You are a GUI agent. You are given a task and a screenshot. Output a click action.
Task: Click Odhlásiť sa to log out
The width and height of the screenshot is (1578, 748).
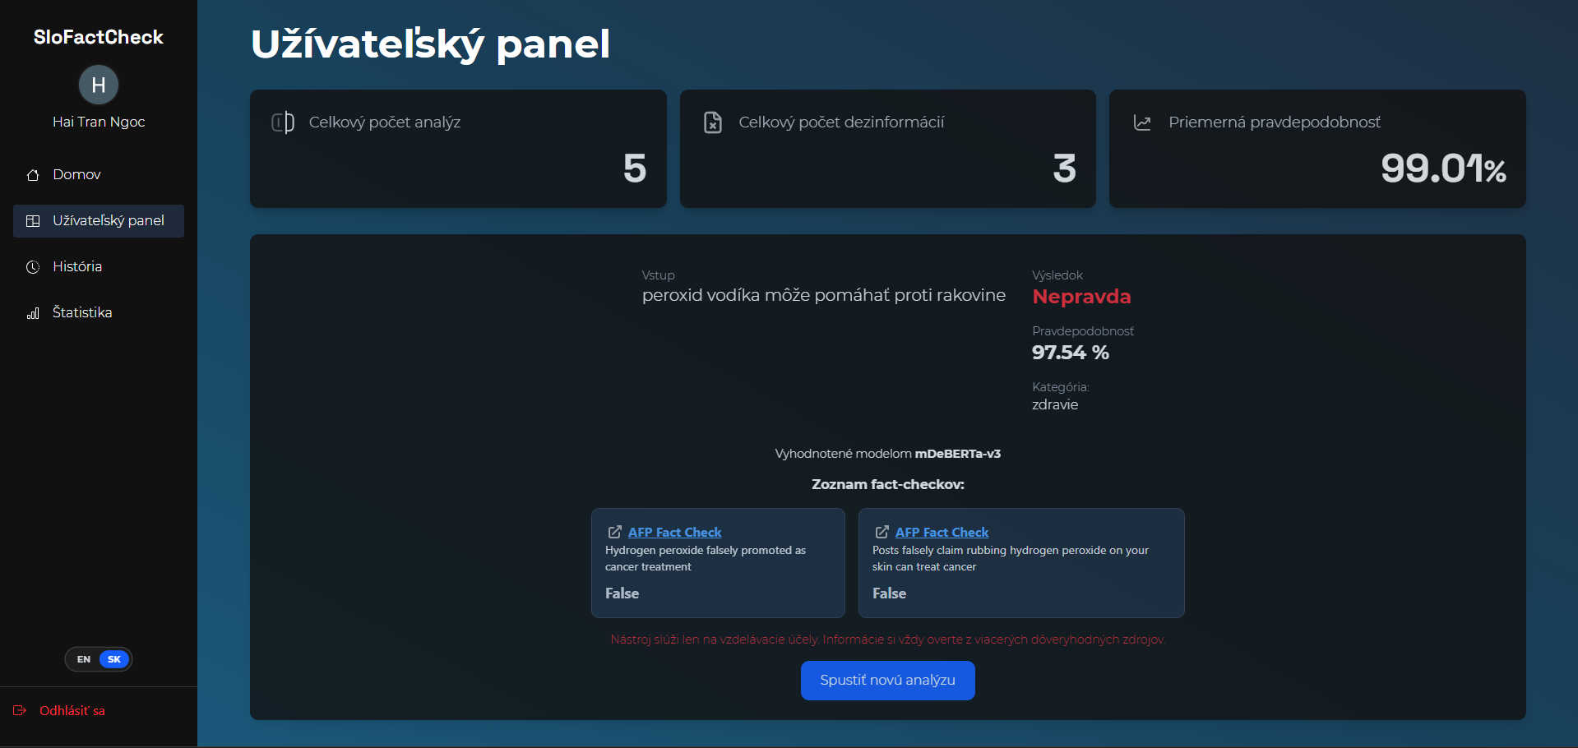click(72, 710)
